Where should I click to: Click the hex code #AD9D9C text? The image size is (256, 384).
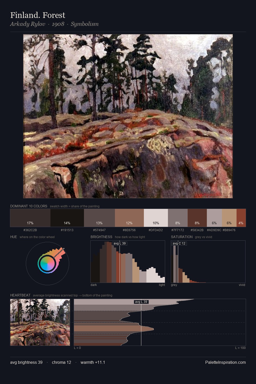214,230
